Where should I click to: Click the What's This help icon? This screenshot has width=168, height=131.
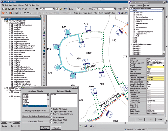[x=65, y=9]
